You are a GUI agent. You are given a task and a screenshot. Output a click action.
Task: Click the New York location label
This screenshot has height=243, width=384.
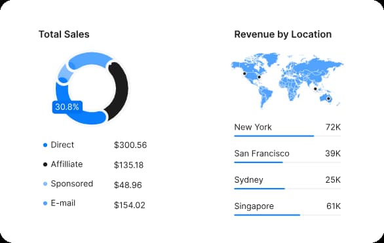[253, 127]
